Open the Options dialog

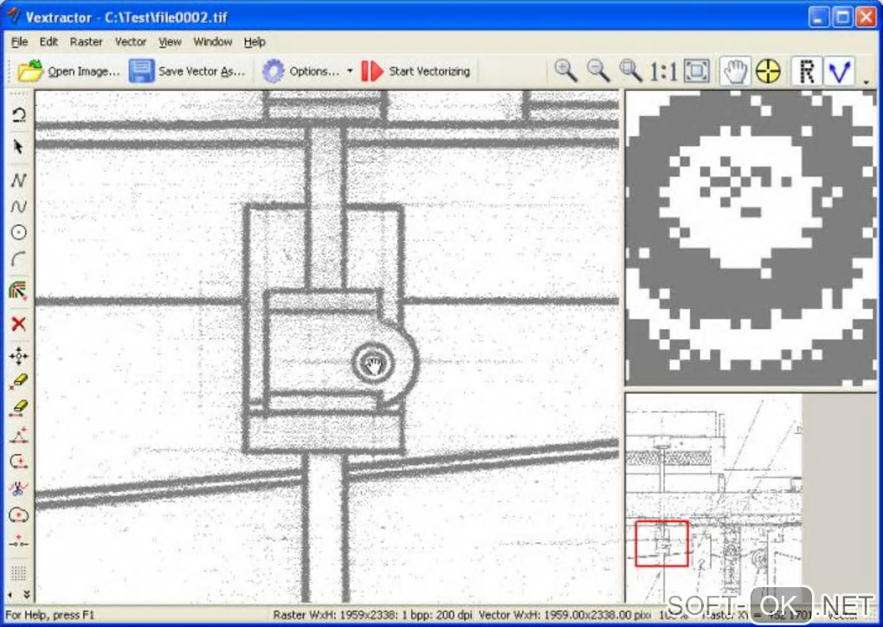pyautogui.click(x=300, y=72)
